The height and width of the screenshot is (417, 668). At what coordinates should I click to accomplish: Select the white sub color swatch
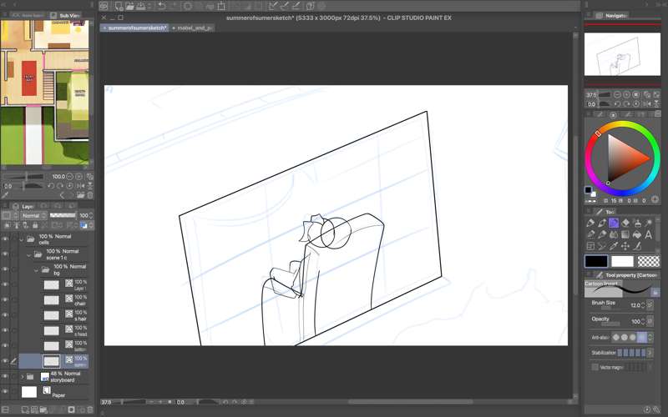tap(622, 261)
